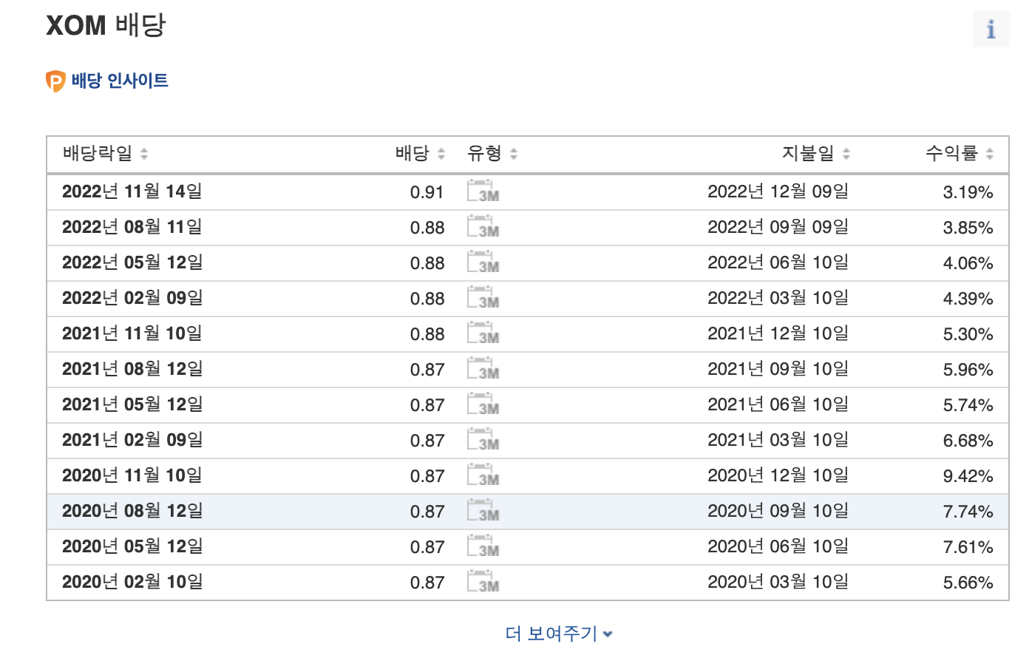Click payment date 2020년 06월 10일
The width and height of the screenshot is (1029, 661).
click(x=778, y=546)
